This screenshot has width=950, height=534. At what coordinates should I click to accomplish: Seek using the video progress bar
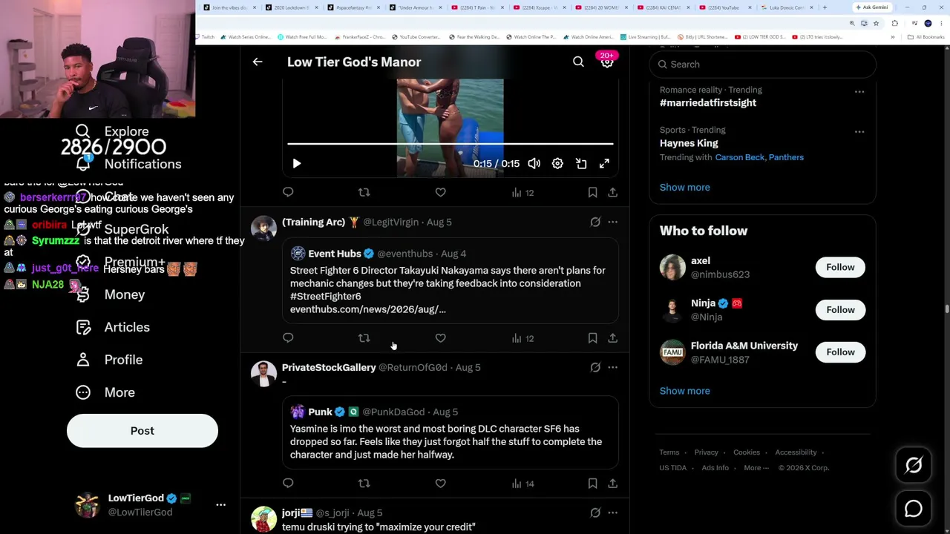point(451,143)
